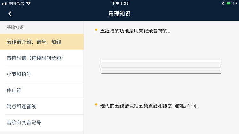The height and width of the screenshot is (134, 239).
Task: Tap the text 现代的五线谱包括五条直线和线之间的四个间。
Action: pos(150,106)
